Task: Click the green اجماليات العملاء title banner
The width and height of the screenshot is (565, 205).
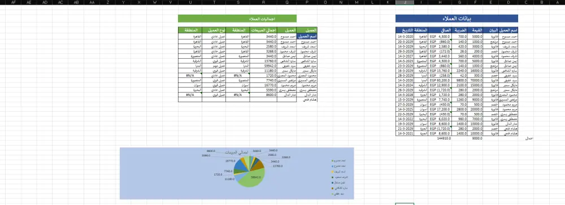Action: (x=237, y=19)
